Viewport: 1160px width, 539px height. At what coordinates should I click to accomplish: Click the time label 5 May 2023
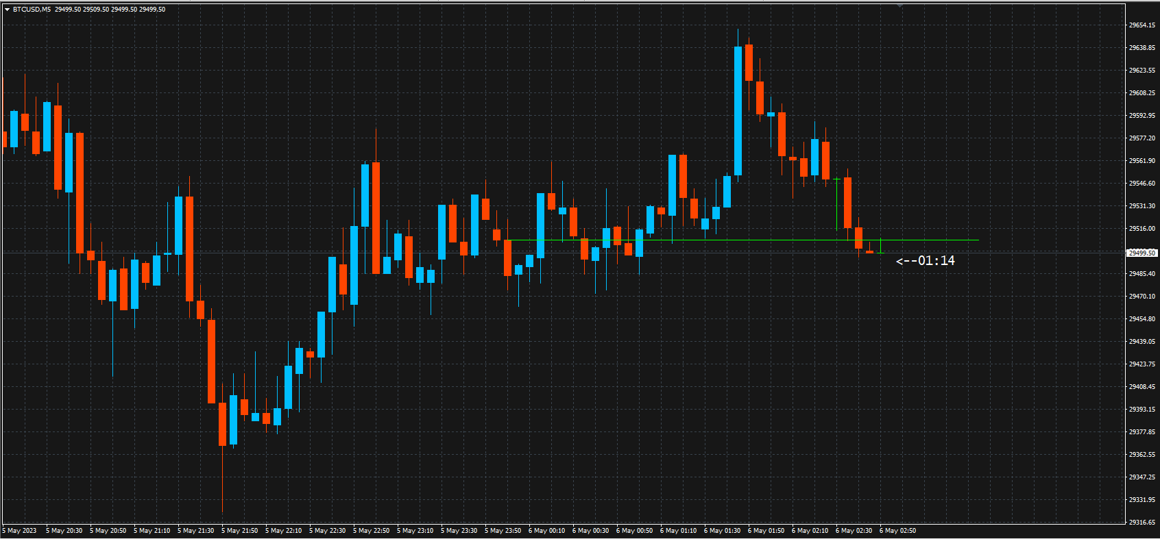[x=20, y=531]
